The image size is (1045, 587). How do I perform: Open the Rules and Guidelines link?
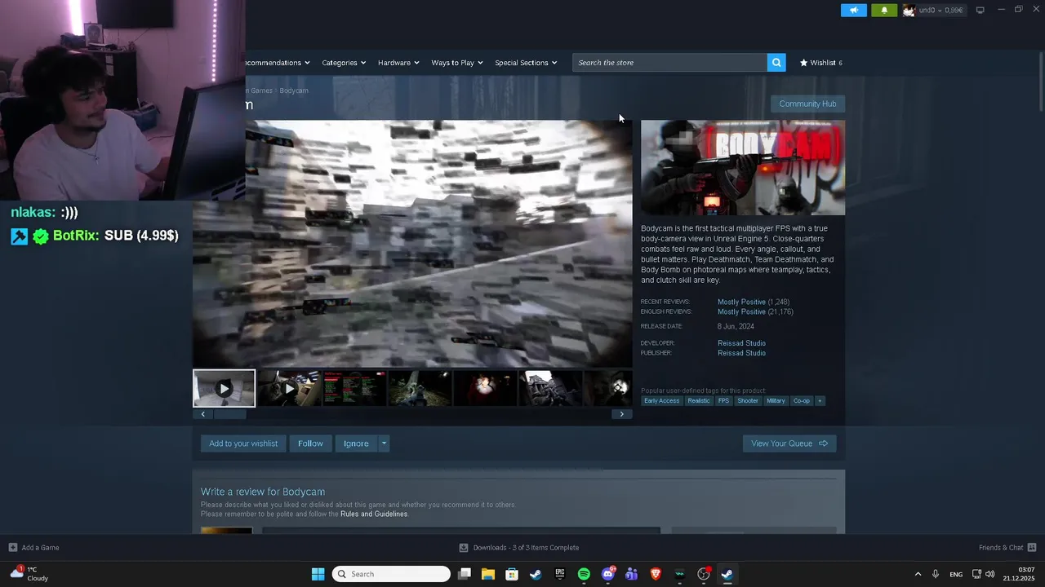point(374,514)
